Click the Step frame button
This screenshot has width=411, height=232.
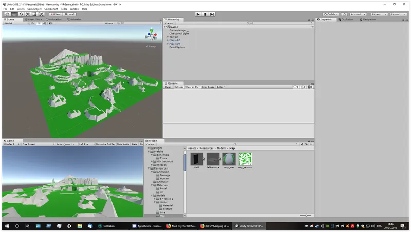pyautogui.click(x=212, y=14)
